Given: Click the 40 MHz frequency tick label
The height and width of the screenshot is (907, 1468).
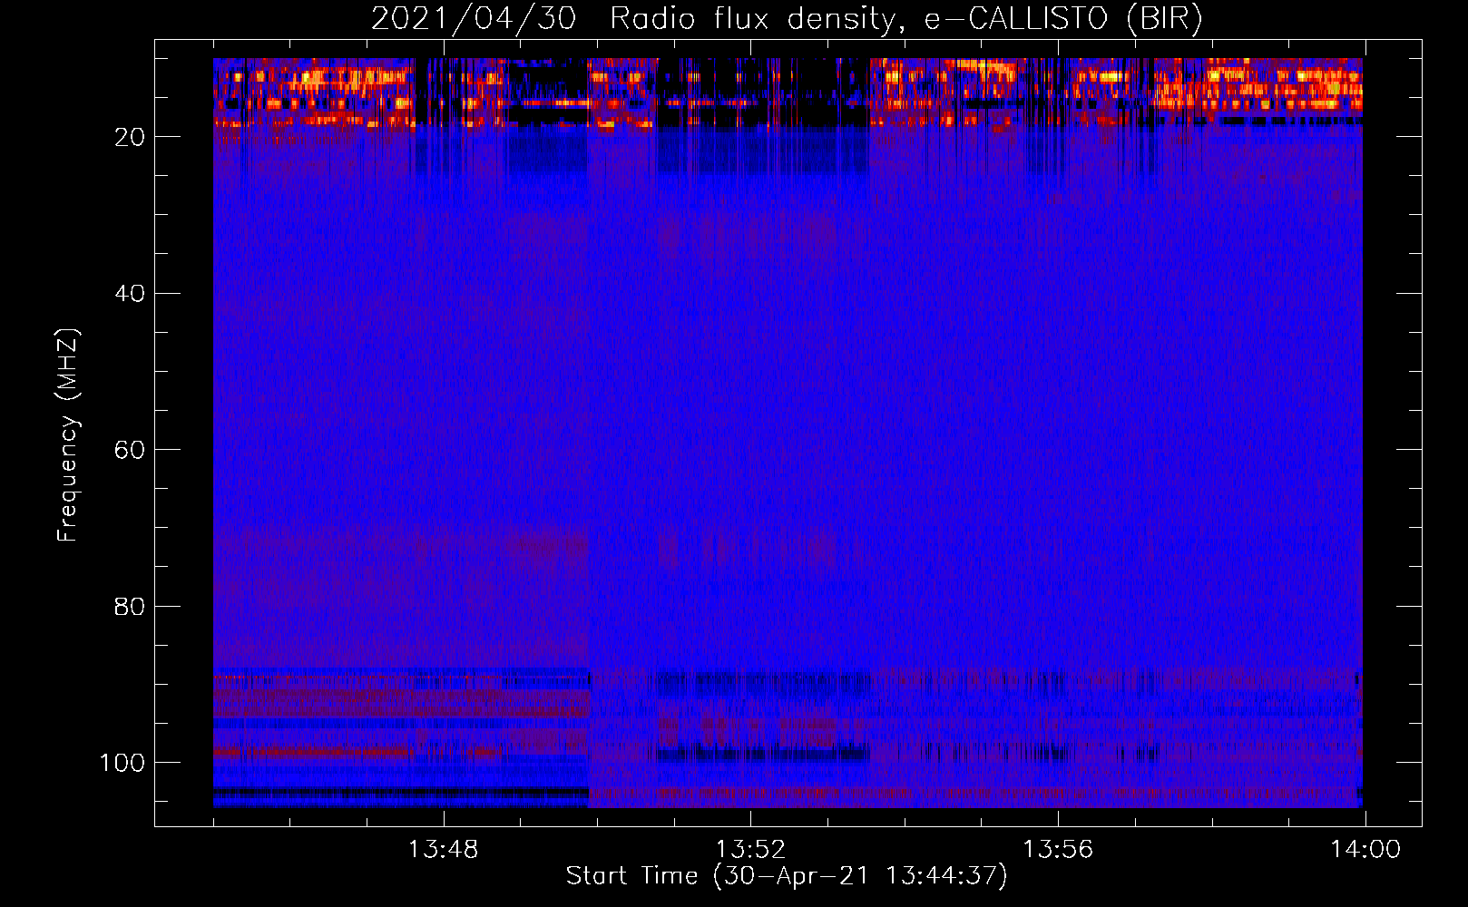Looking at the screenshot, I should pyautogui.click(x=130, y=293).
